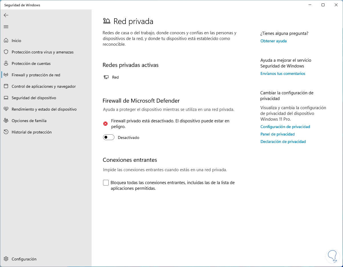Click the virus protection shield icon
The height and width of the screenshot is (267, 343).
pyautogui.click(x=6, y=52)
